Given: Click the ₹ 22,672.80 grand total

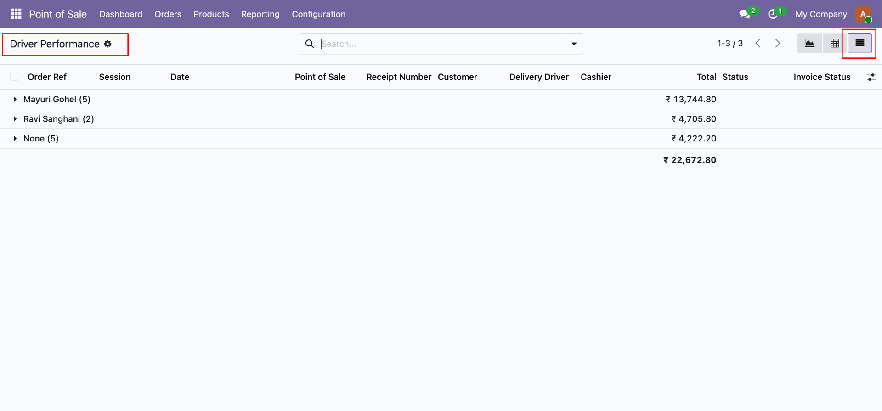Looking at the screenshot, I should (x=690, y=160).
